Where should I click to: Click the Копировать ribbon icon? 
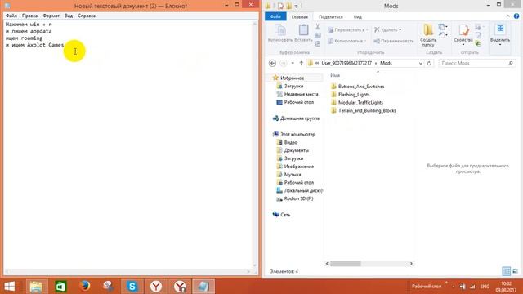(x=280, y=33)
